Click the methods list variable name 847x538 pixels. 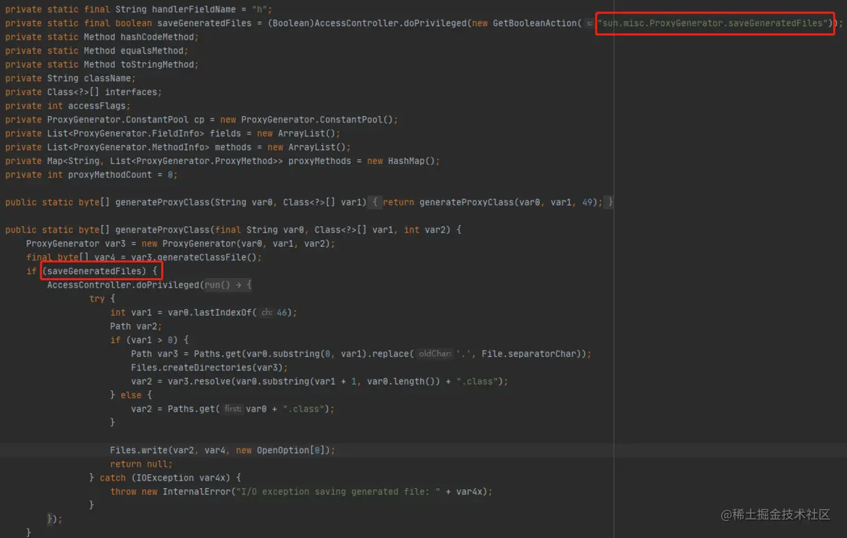click(233, 147)
